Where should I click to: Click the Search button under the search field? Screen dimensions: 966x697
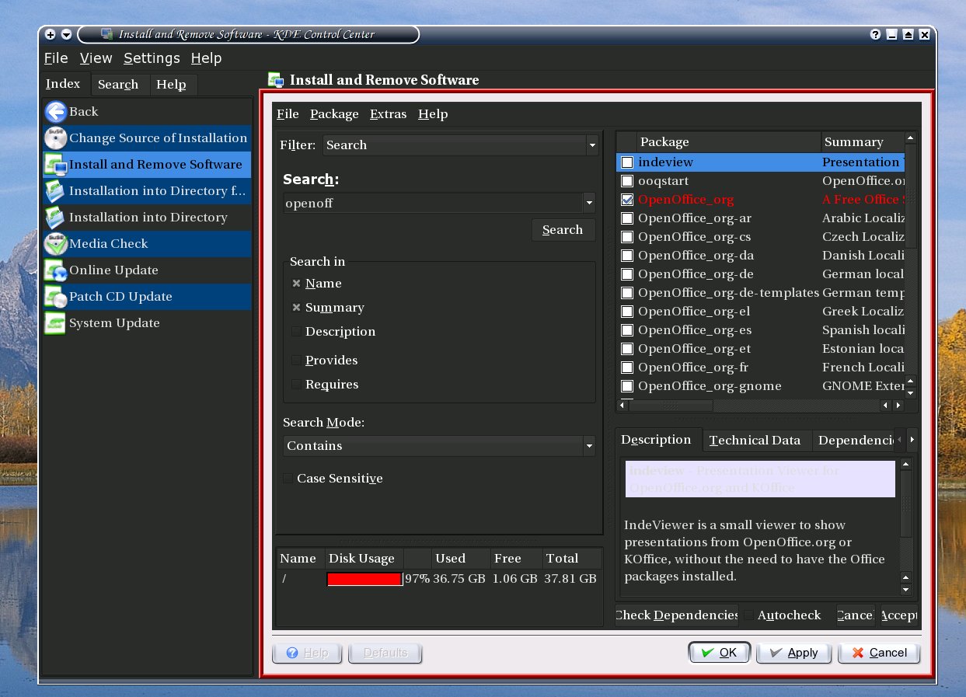[x=563, y=230]
